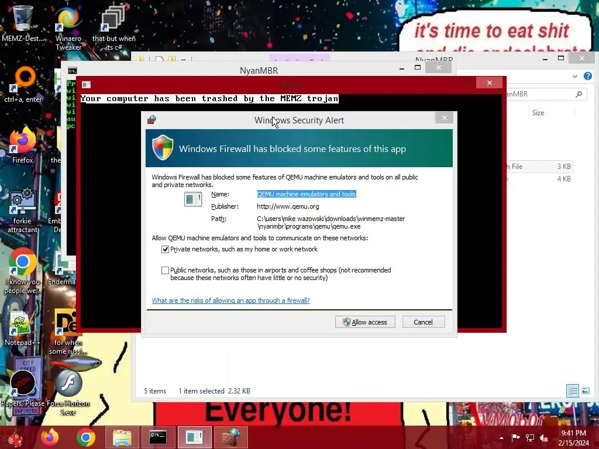This screenshot has height=449, width=599.
Task: Switch to File Explorer in the taskbar
Action: tap(122, 437)
